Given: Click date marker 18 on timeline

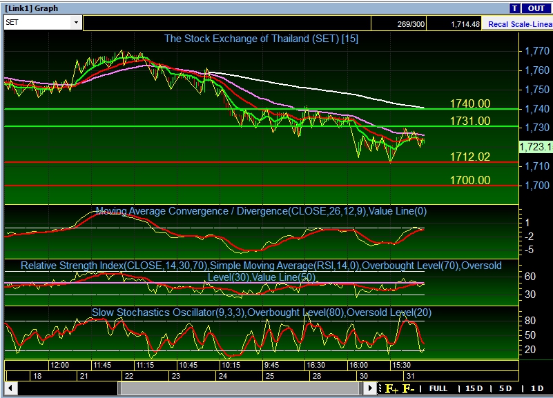Looking at the screenshot, I should 37,376.
